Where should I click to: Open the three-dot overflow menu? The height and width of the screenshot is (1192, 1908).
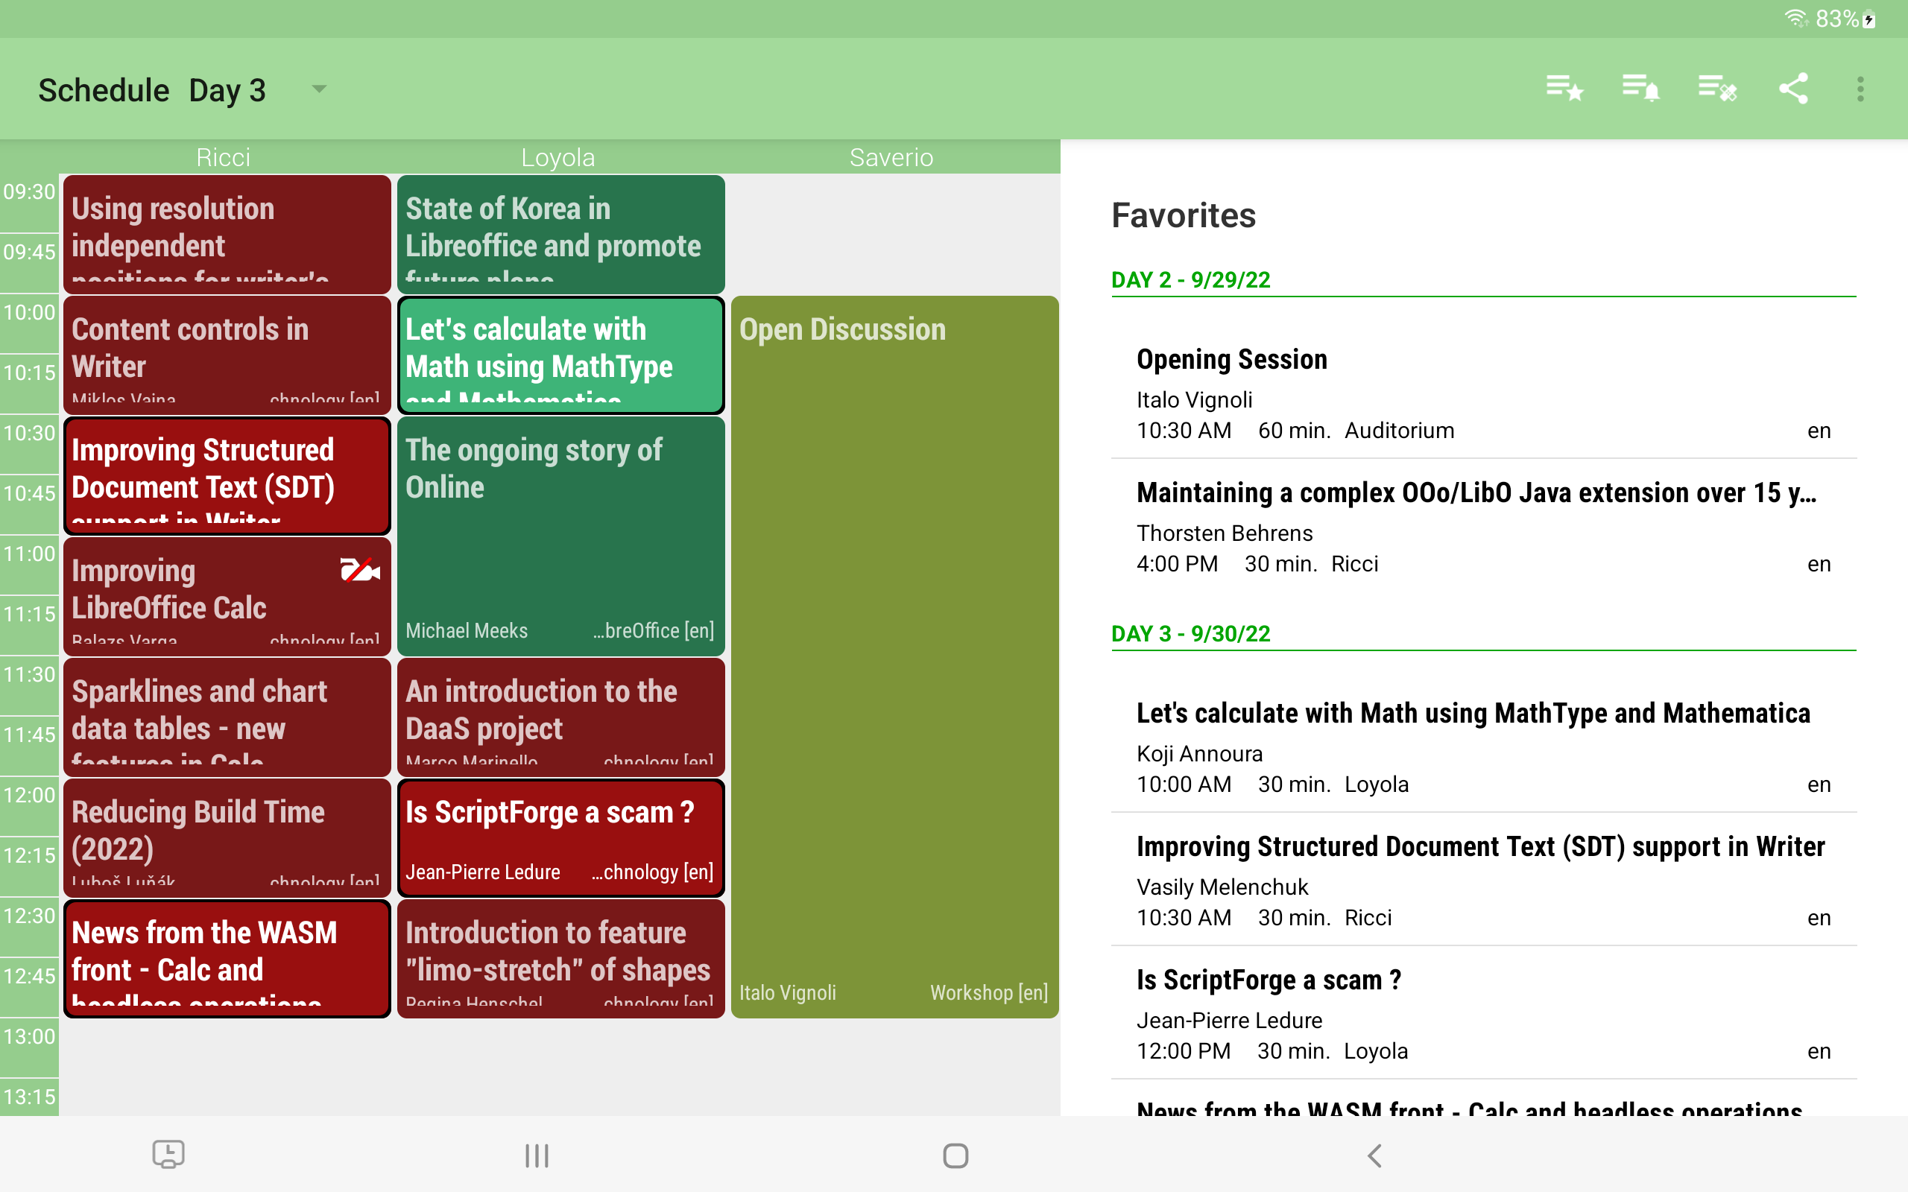1861,89
